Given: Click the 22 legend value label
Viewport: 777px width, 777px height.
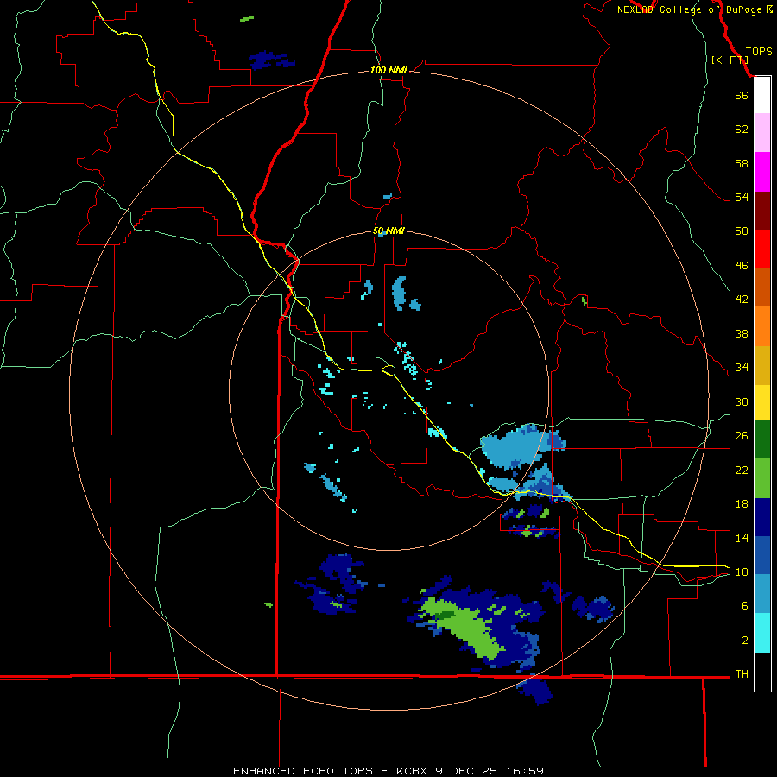Looking at the screenshot, I should (742, 471).
